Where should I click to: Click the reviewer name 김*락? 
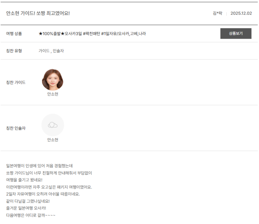pyautogui.click(x=217, y=14)
